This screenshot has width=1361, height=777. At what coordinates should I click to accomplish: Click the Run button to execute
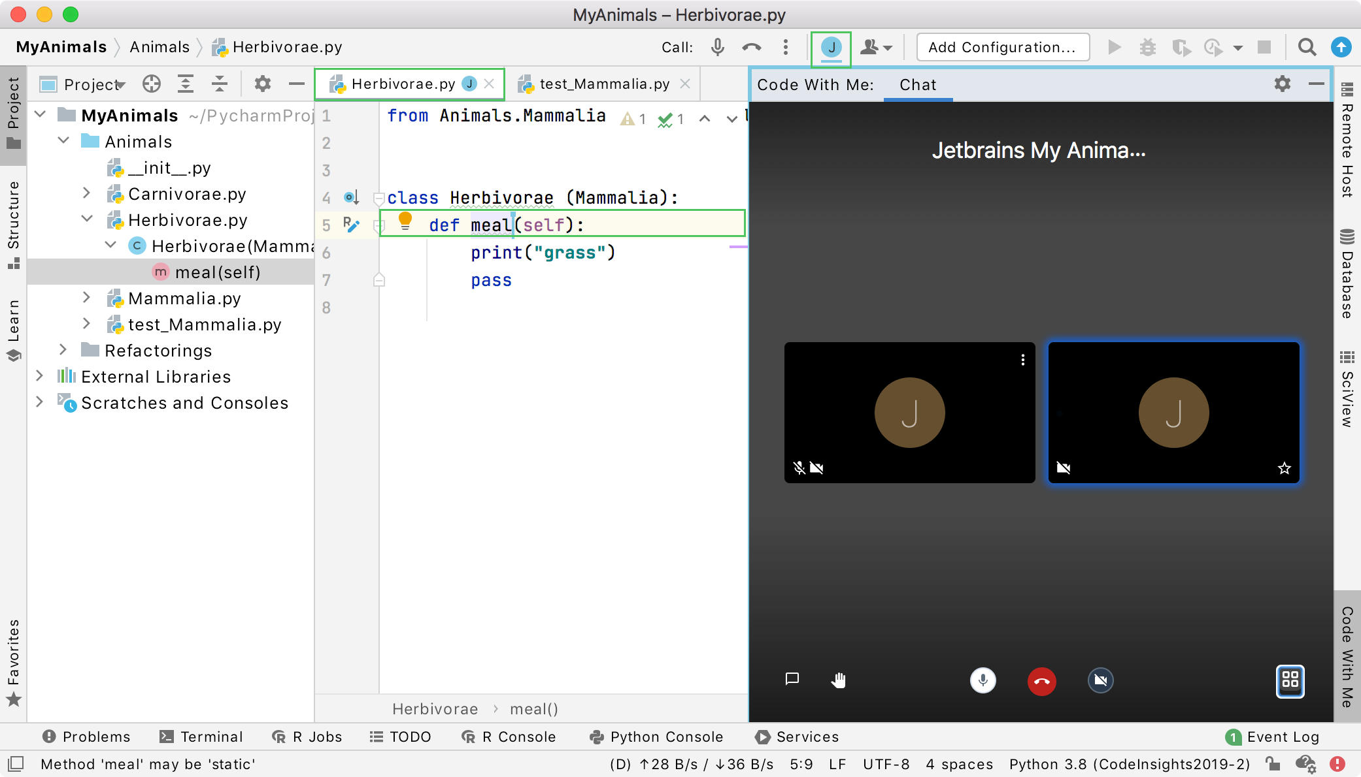[x=1115, y=46]
